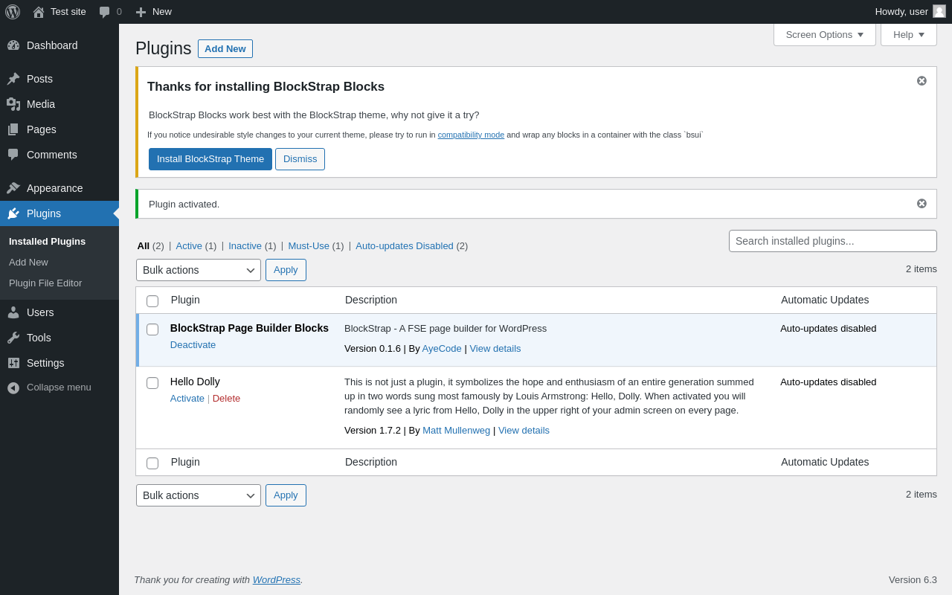The image size is (952, 595).
Task: Open the WordPress logo menu
Action: [x=13, y=12]
